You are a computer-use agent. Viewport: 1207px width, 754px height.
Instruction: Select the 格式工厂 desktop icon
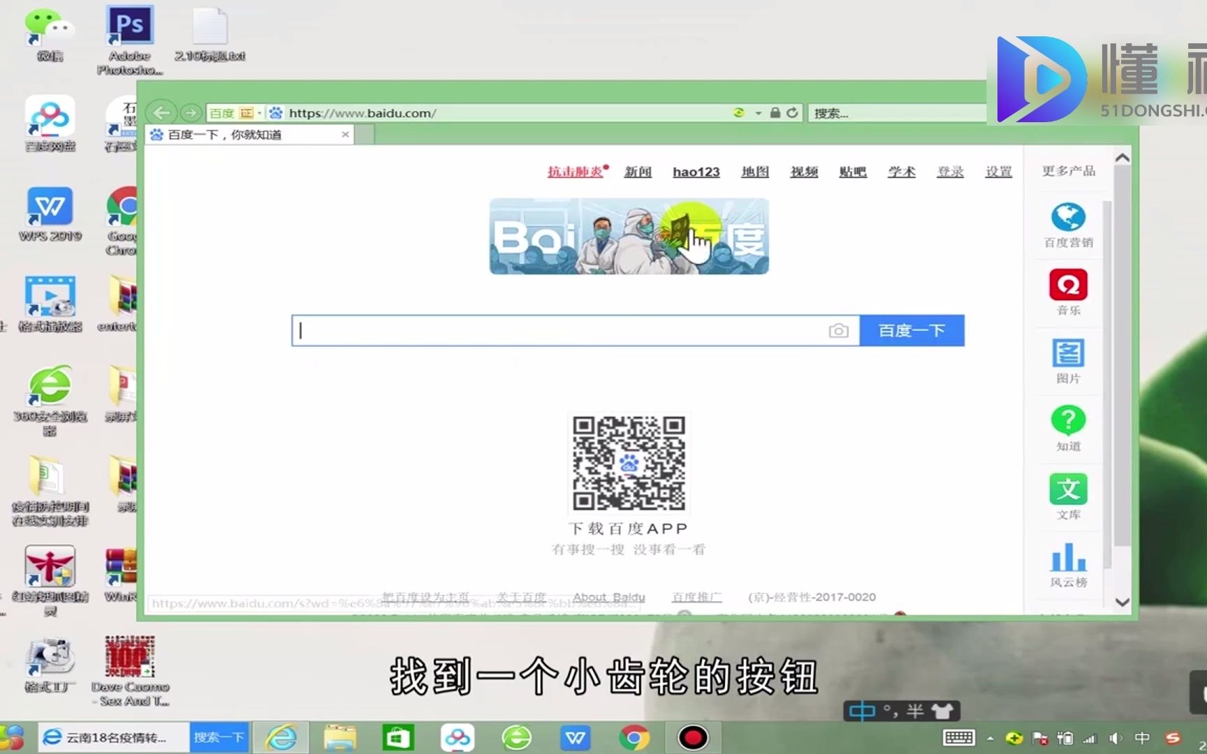click(50, 665)
